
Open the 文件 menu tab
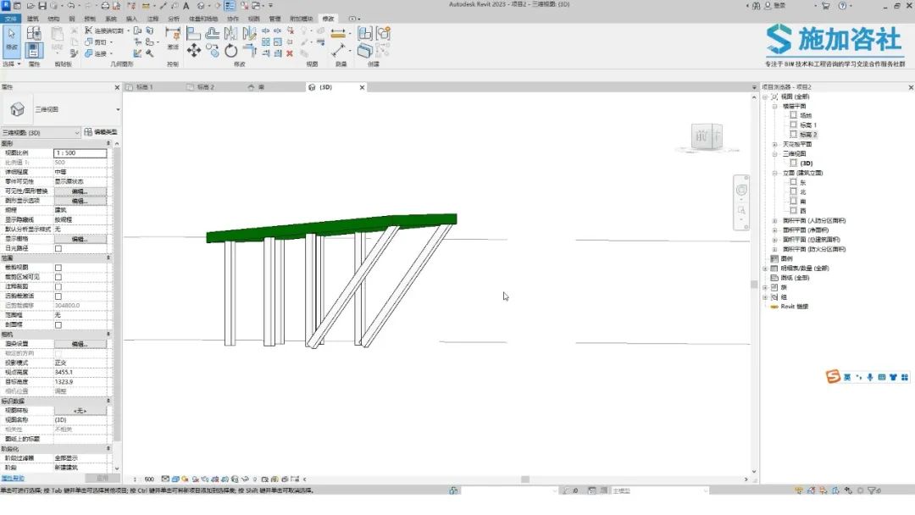10,19
